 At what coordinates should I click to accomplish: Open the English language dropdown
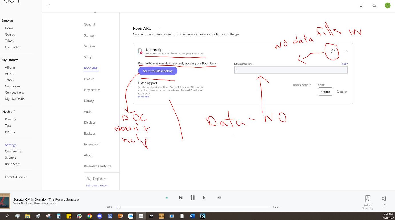(96, 179)
